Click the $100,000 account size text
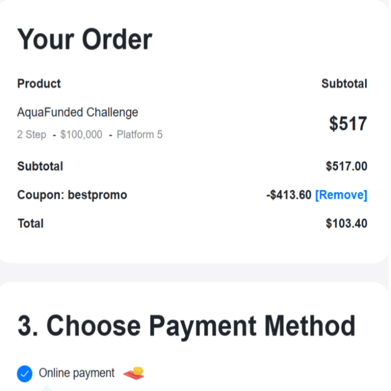391x391 pixels. pos(81,135)
